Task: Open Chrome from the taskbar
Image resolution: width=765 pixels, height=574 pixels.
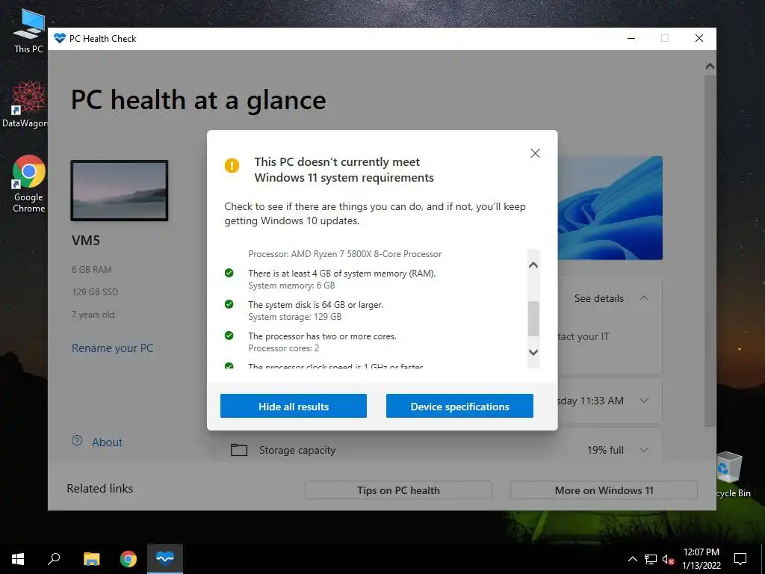Action: pyautogui.click(x=128, y=559)
